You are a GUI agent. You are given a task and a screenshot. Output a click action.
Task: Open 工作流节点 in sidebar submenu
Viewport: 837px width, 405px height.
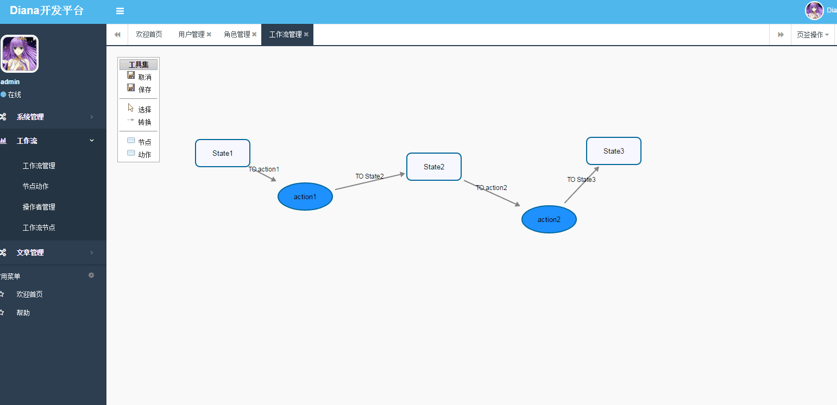pyautogui.click(x=39, y=227)
